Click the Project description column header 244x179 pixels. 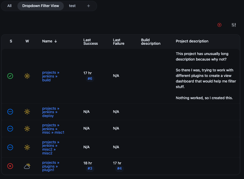click(192, 41)
